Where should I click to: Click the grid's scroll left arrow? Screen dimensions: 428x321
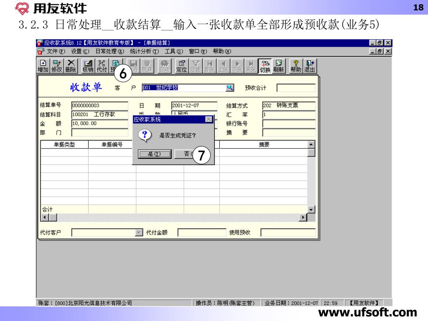[x=45, y=217]
